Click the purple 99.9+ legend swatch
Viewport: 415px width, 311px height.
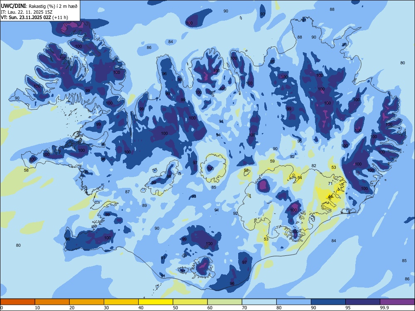[397, 302]
